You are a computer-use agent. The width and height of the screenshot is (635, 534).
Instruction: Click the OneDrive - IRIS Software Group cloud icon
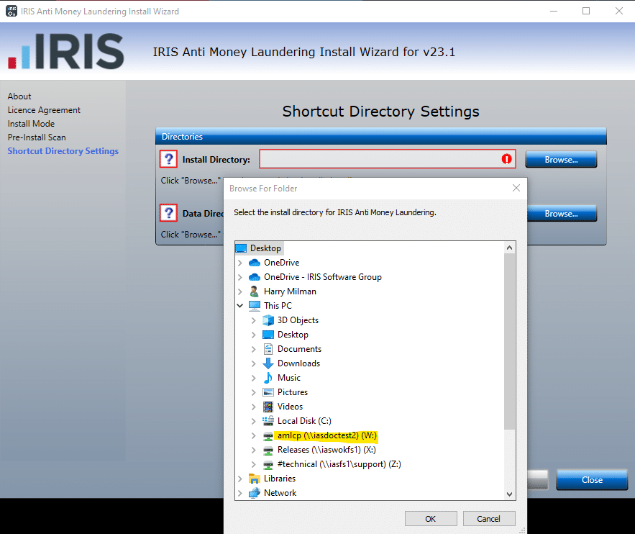255,277
